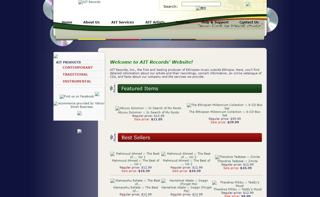The image size is (320, 197).
Task: Open the Ethiopian Millennium Collection title link under its thumbnail
Action: [x=225, y=114]
